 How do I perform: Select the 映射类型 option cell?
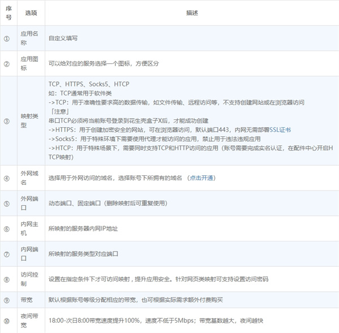click(31, 120)
